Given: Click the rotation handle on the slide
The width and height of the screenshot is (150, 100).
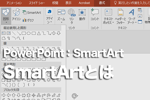Looking at the screenshot, I should click(x=75, y=96).
